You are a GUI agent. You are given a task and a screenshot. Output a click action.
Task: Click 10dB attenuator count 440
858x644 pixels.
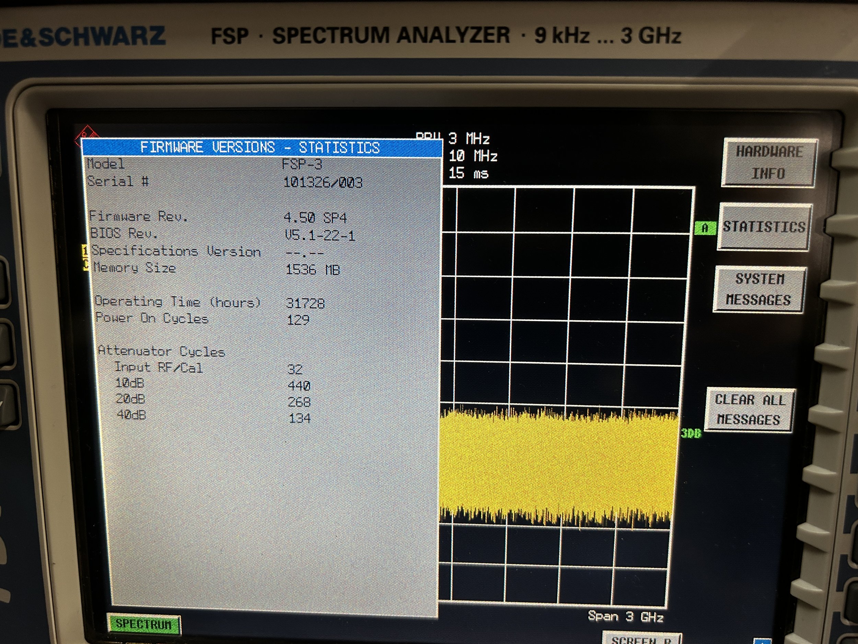[x=299, y=385]
